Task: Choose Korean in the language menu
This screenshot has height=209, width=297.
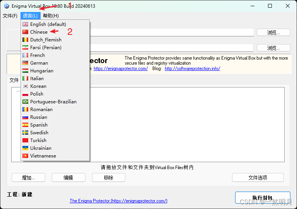Action: click(x=55, y=86)
